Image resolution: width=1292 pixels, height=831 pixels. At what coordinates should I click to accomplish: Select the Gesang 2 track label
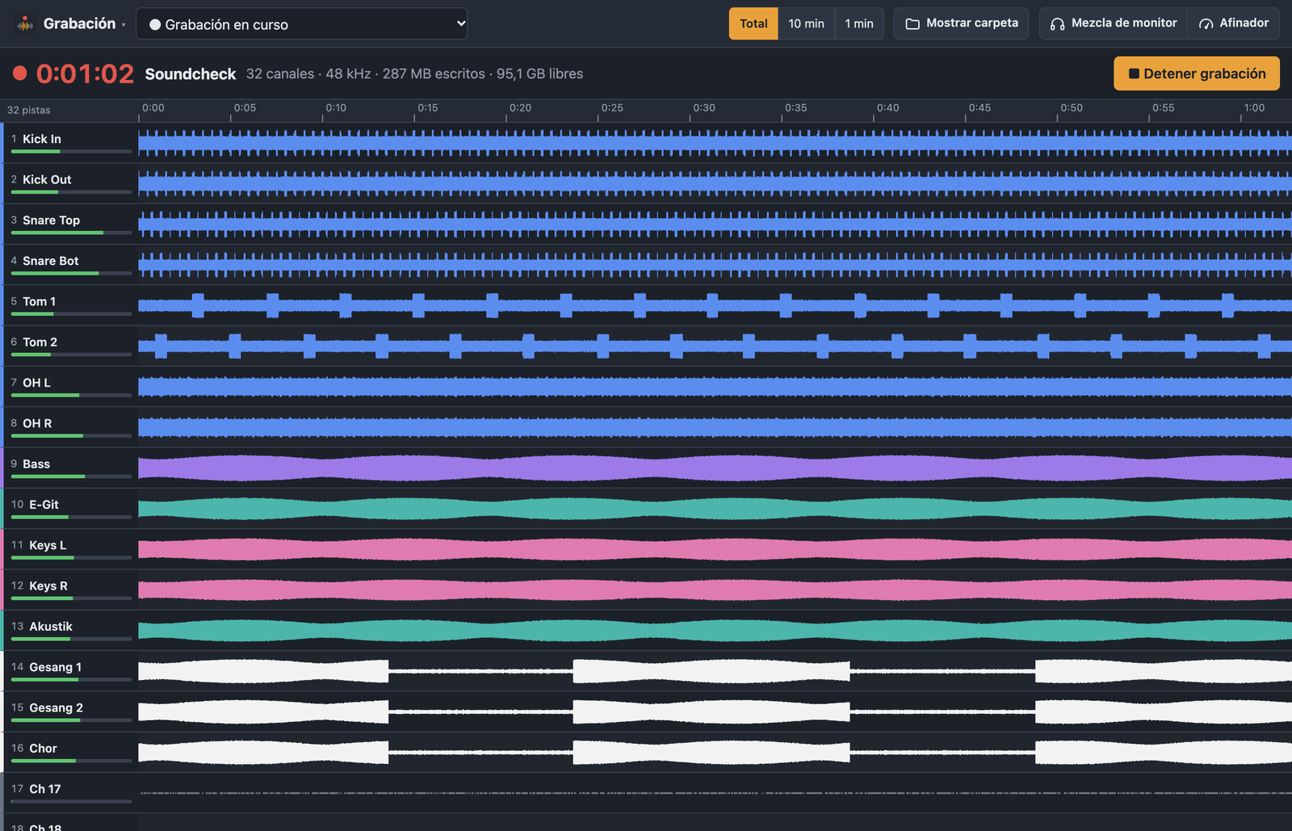tap(56, 707)
